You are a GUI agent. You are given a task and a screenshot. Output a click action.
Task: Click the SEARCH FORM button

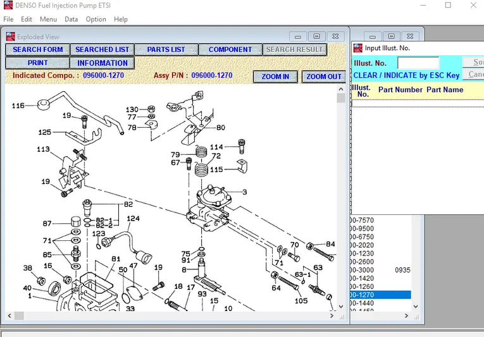(38, 50)
